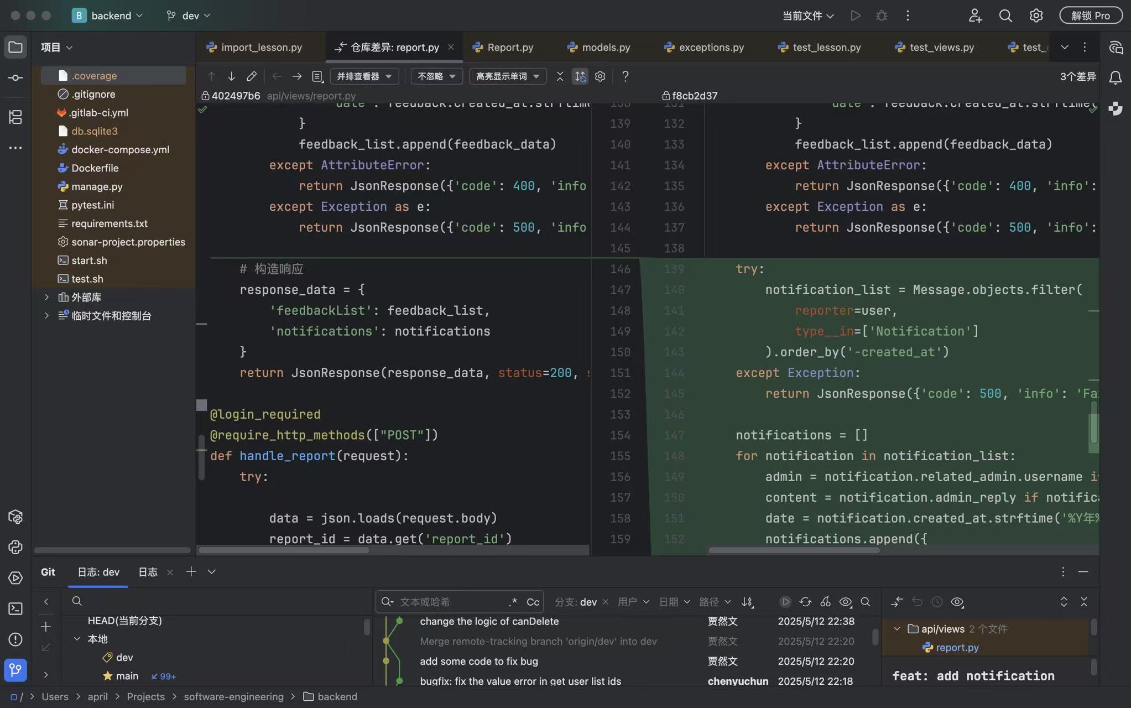The width and height of the screenshot is (1131, 708).
Task: Toggle synchronized scrolling in diff viewer
Action: (x=580, y=76)
